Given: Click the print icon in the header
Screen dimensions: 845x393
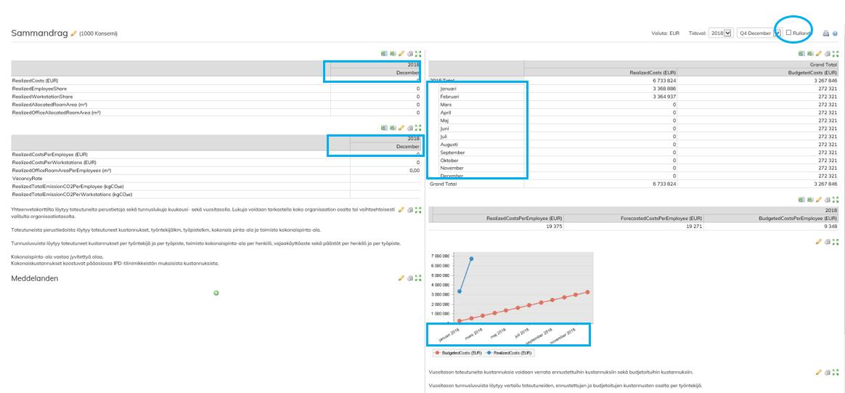Looking at the screenshot, I should [x=825, y=33].
